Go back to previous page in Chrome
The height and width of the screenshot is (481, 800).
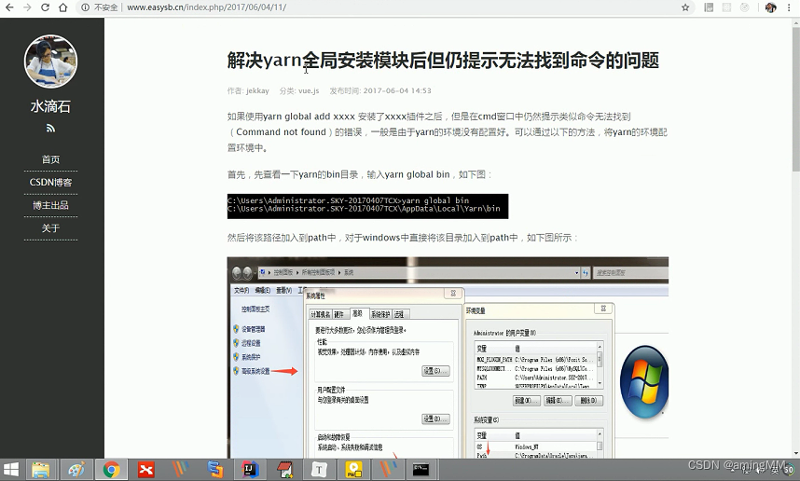[9, 7]
